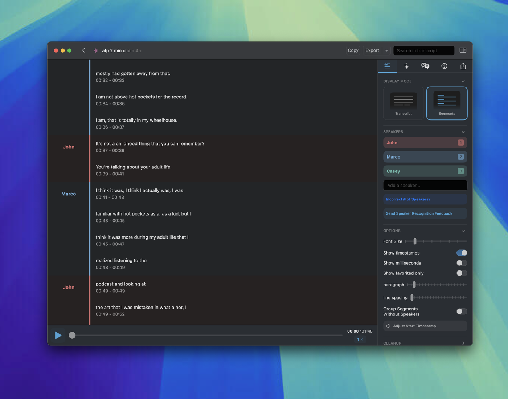Click the play button in the audio player
Screen dimensions: 508x399
pyautogui.click(x=58, y=335)
